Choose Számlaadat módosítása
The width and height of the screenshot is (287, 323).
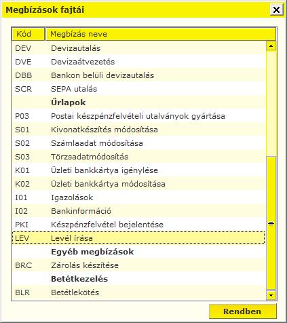[x=138, y=143]
